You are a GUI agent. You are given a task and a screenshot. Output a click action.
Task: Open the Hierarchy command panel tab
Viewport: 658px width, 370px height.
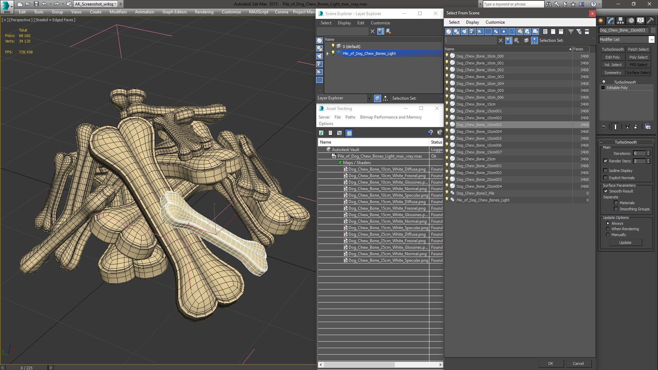[621, 21]
